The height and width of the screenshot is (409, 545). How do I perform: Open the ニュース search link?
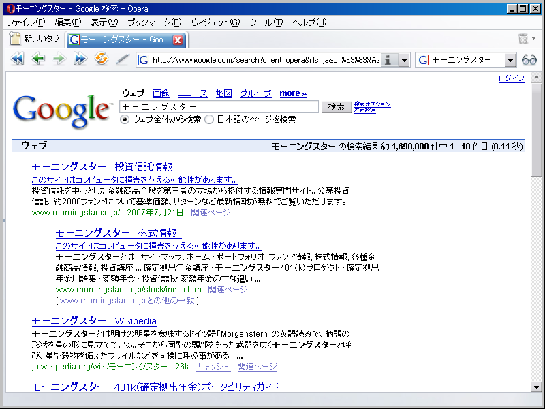point(193,93)
